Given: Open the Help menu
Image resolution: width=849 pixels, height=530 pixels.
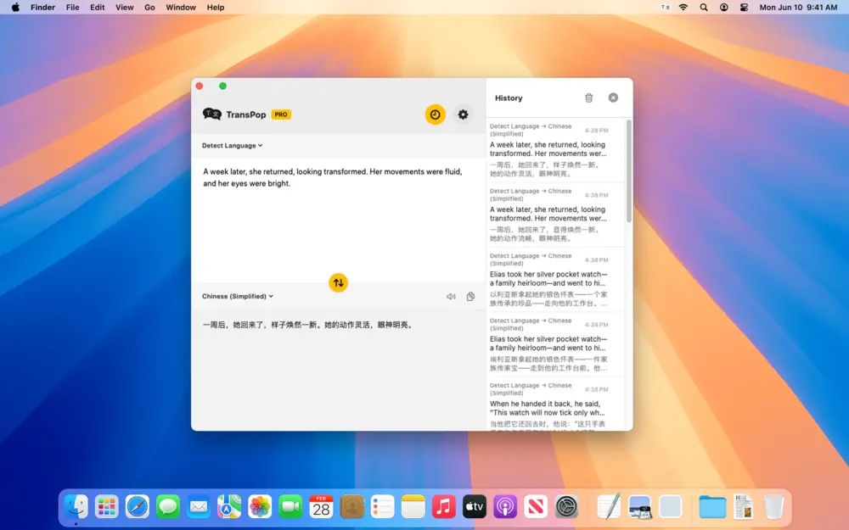Looking at the screenshot, I should tap(215, 7).
